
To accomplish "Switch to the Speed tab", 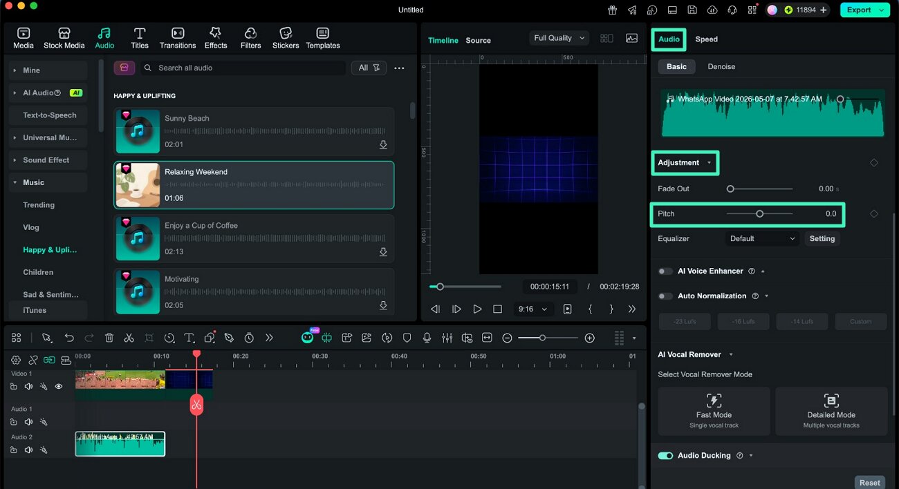I will pos(706,39).
